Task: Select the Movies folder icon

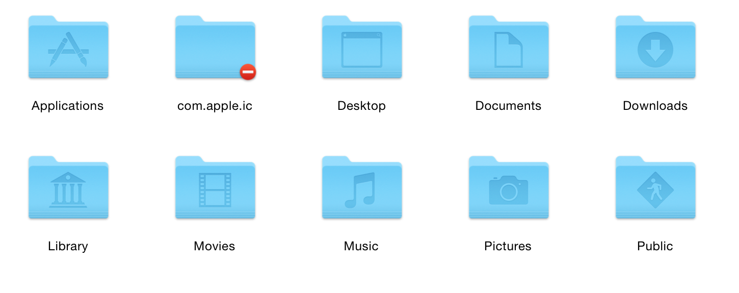Action: point(215,188)
